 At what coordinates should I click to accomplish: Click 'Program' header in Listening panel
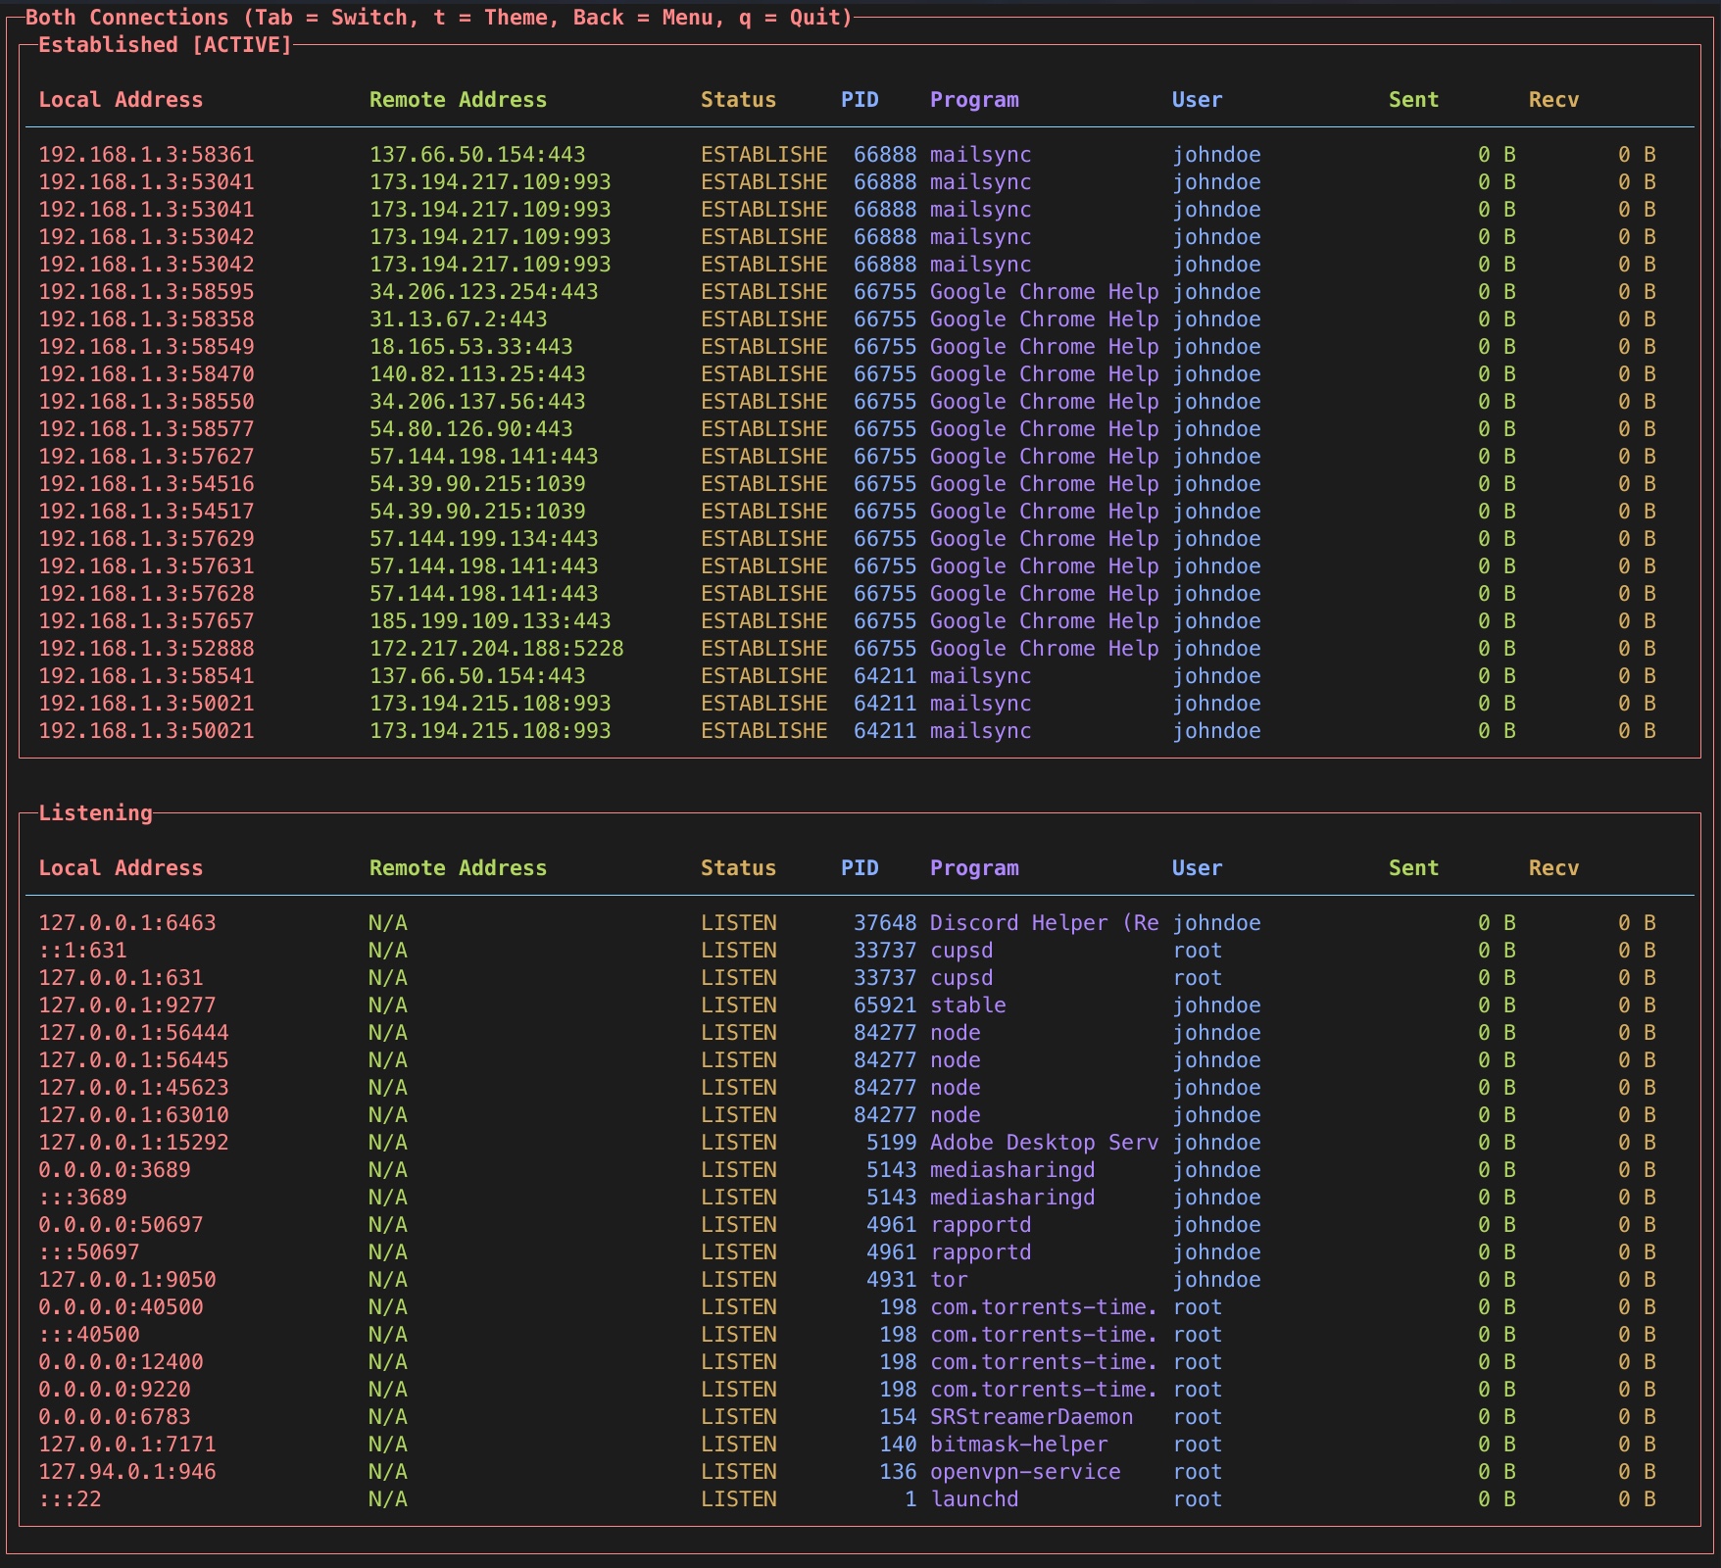pyautogui.click(x=974, y=868)
